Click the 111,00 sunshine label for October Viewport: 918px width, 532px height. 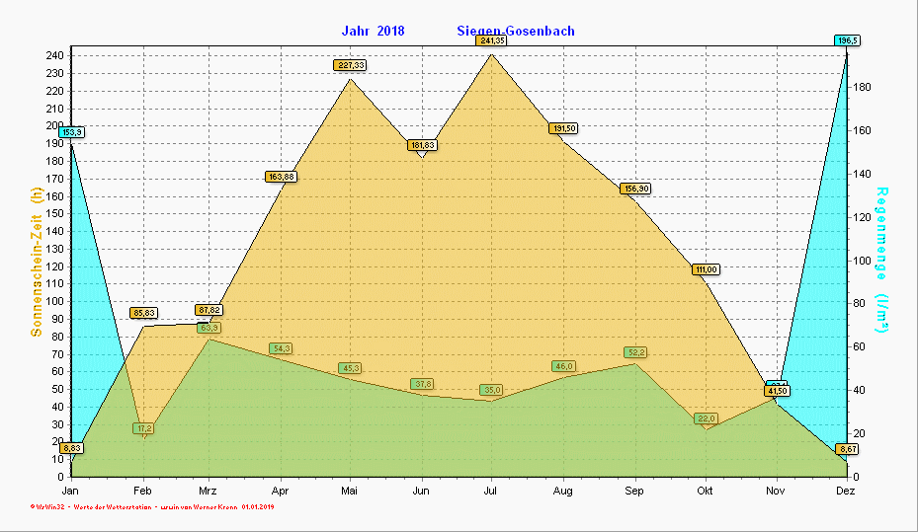click(x=706, y=269)
